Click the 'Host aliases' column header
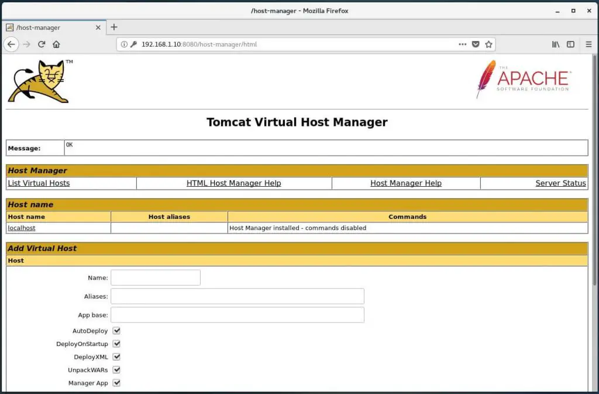The width and height of the screenshot is (599, 394). (x=169, y=217)
